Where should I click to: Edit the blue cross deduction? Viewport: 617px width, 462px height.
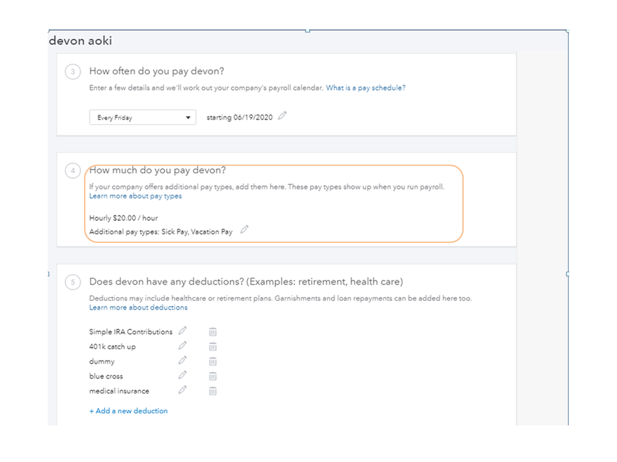pos(182,376)
